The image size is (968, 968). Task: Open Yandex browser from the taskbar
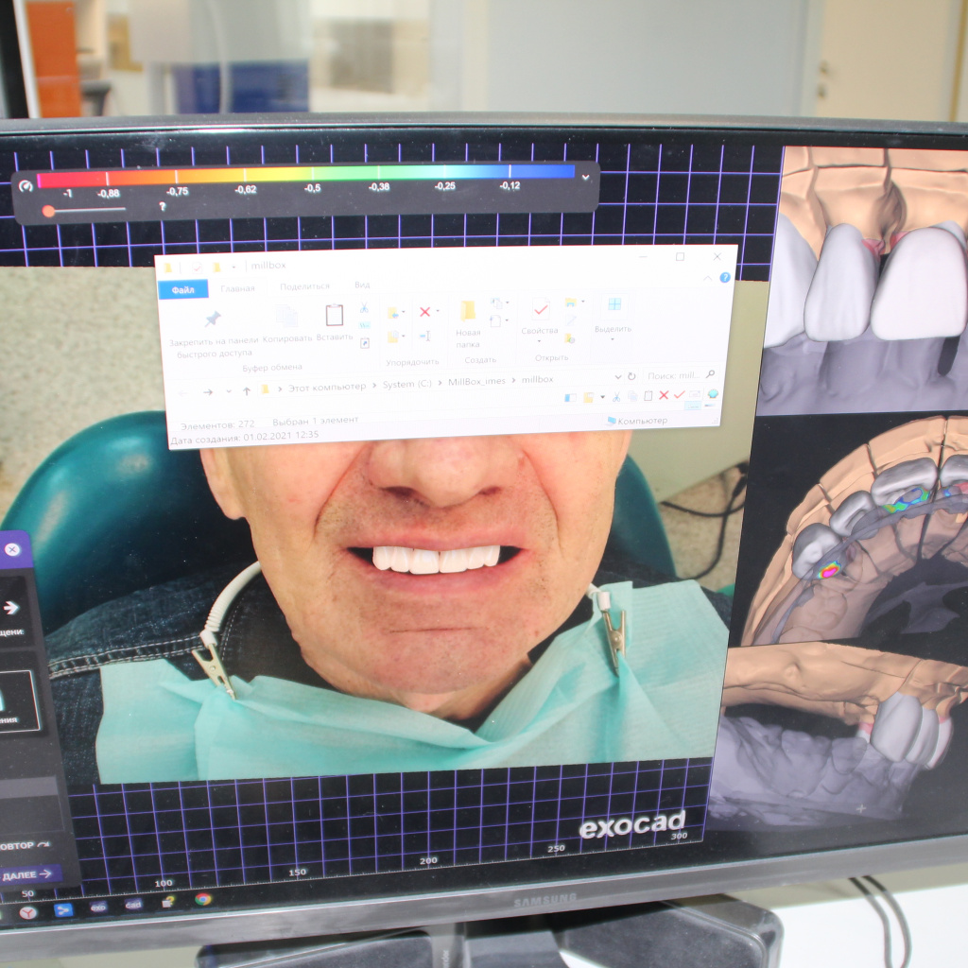(x=28, y=911)
